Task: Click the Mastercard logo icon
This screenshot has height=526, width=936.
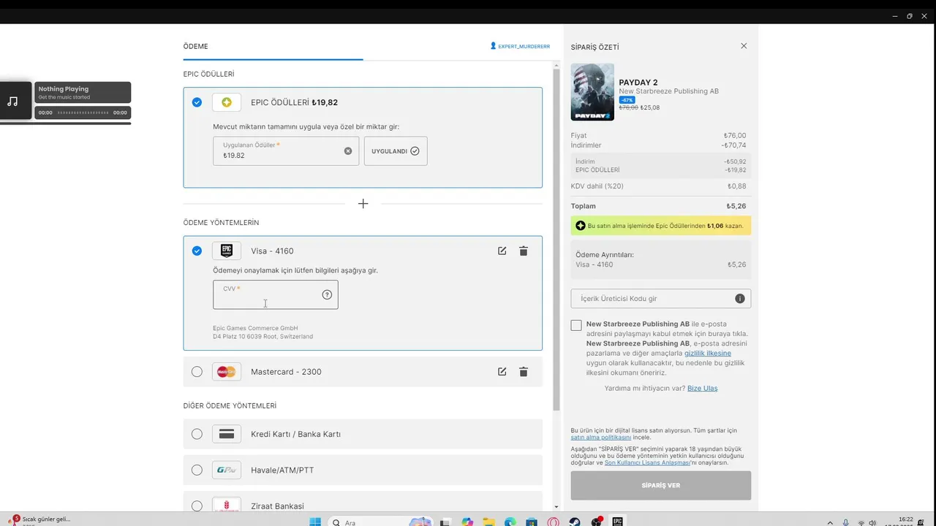Action: click(x=227, y=372)
